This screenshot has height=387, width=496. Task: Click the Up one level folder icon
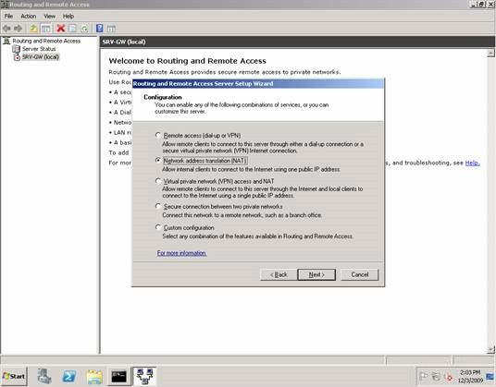33,29
